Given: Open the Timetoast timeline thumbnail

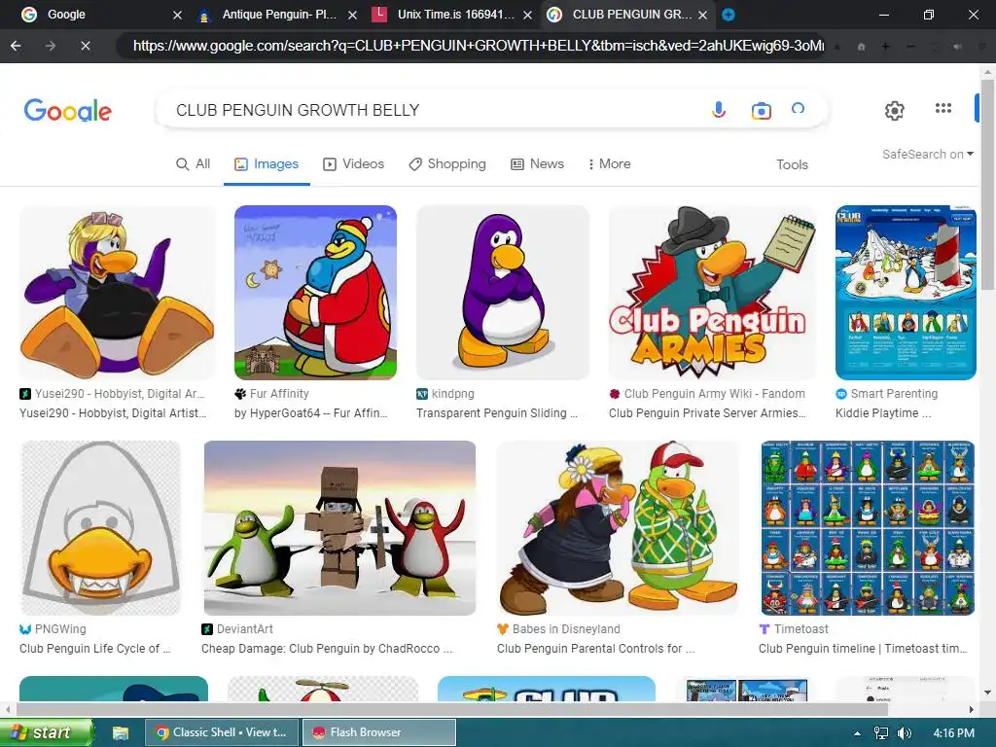Looking at the screenshot, I should 868,528.
